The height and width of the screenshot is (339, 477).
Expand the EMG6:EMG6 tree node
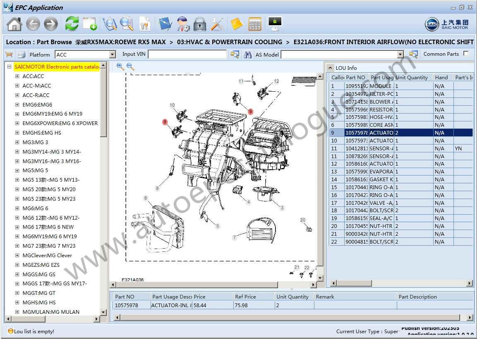tap(17, 104)
